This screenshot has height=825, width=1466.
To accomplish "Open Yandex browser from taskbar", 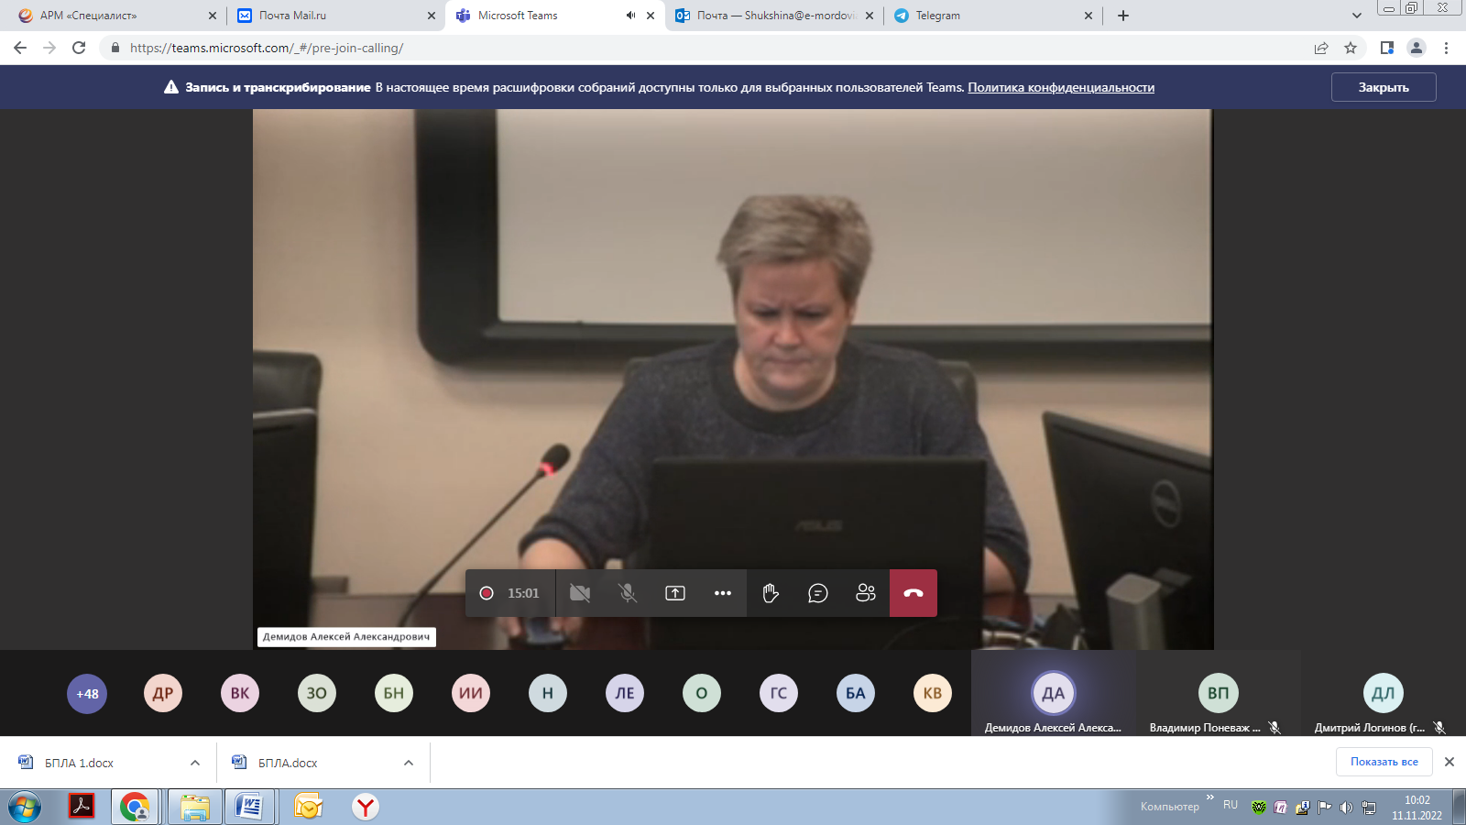I will coord(366,807).
